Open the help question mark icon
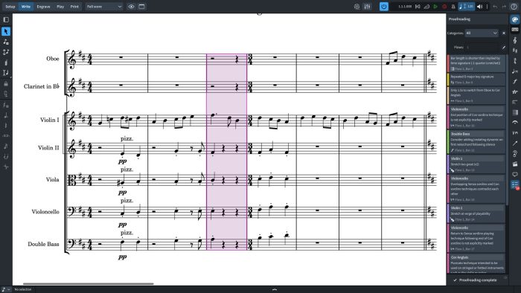This screenshot has height=293, width=521. [514, 7]
